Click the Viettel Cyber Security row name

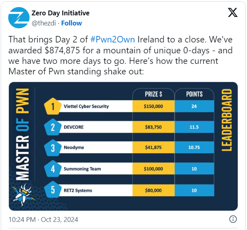[86, 106]
